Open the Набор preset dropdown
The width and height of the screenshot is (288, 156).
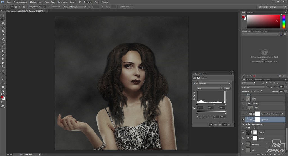pos(214,83)
